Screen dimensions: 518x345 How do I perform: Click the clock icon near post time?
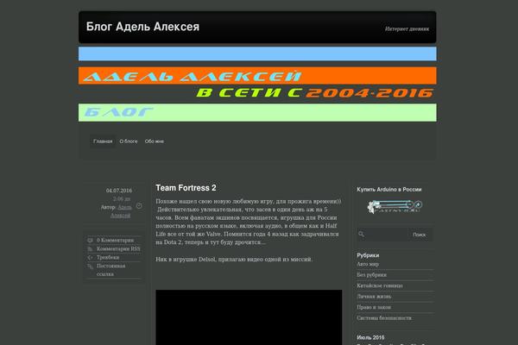(x=139, y=206)
